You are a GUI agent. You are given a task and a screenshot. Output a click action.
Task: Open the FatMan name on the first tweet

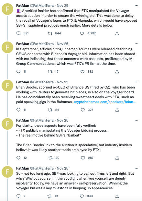(x=23, y=6)
